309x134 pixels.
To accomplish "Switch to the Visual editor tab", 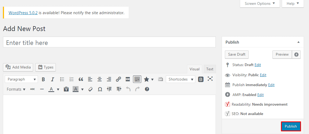I will [194, 69].
